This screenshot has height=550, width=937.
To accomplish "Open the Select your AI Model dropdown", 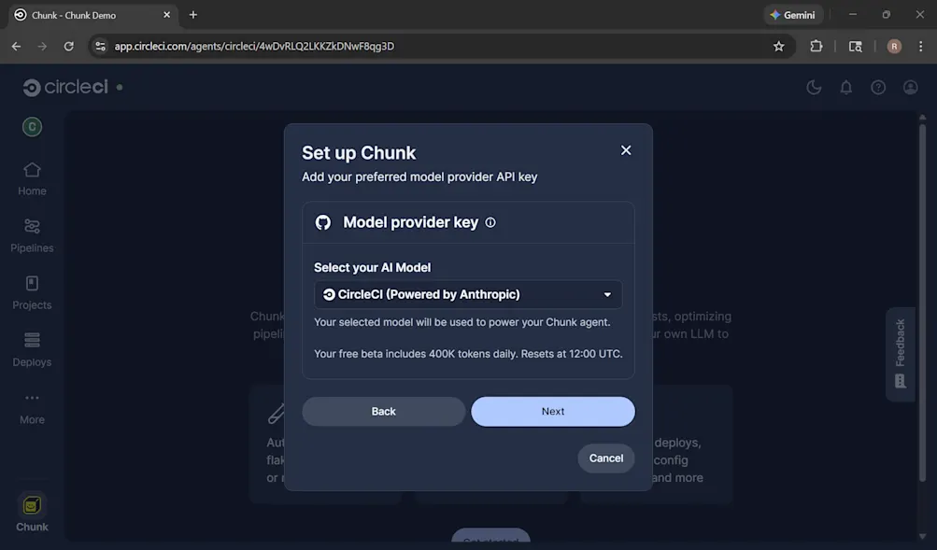I will coord(467,293).
